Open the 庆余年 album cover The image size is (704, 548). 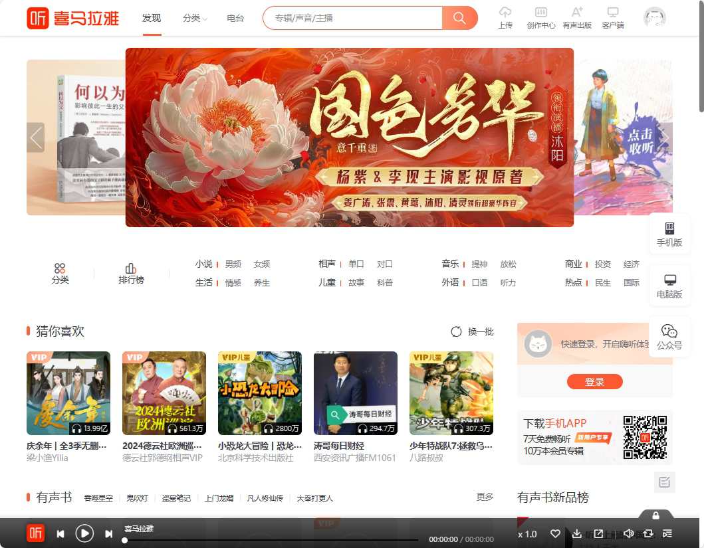(x=68, y=393)
